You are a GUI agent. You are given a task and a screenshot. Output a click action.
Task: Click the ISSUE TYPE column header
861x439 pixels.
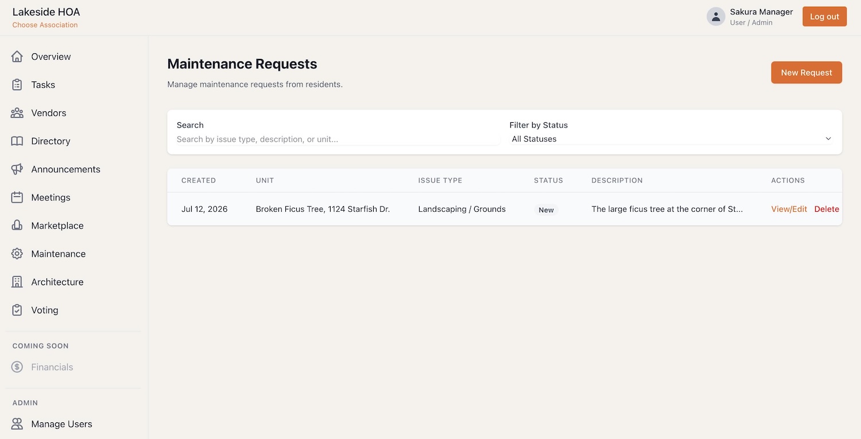point(440,180)
